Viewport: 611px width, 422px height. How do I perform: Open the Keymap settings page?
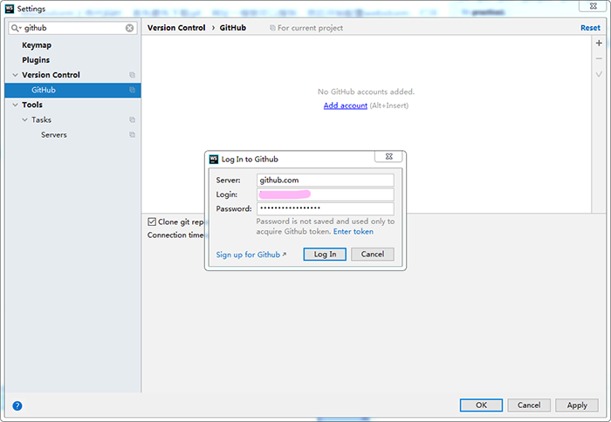[37, 45]
